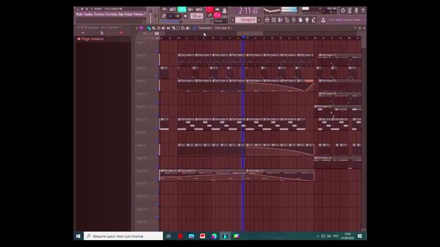Select the Delete tool in the playlist toolbar

pos(159,28)
